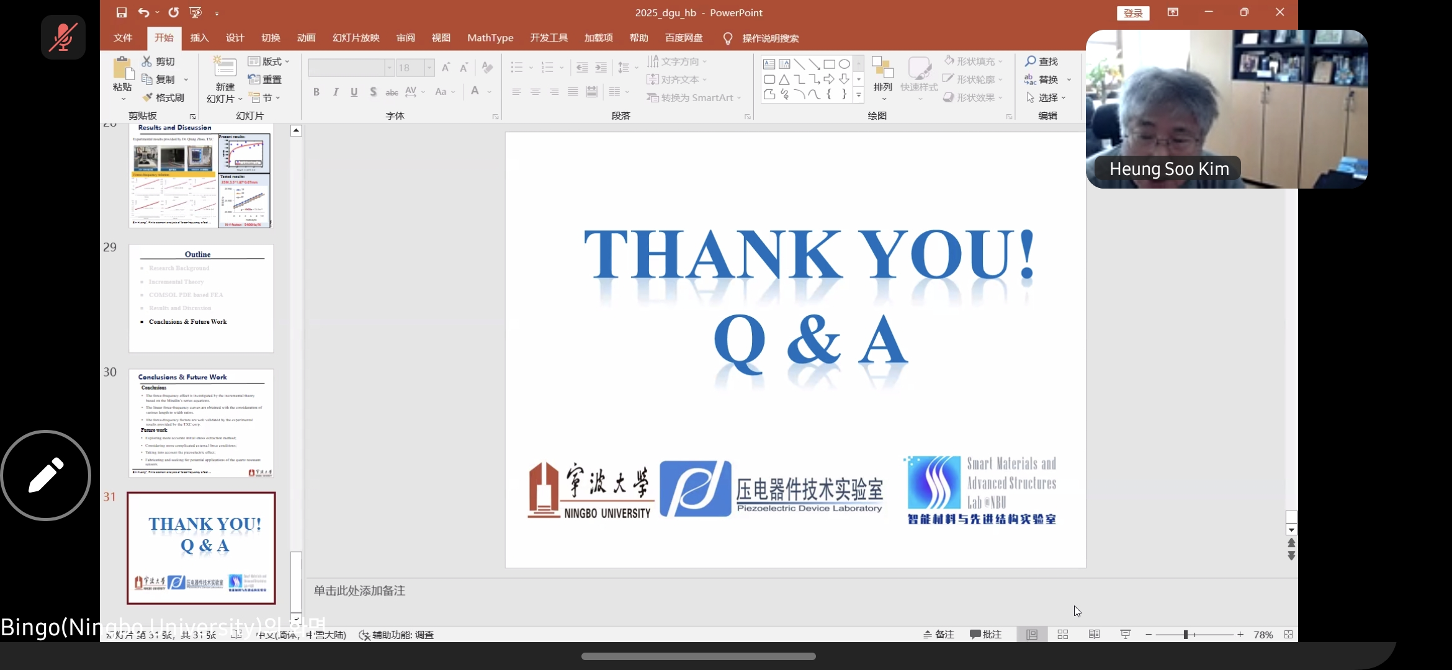The height and width of the screenshot is (670, 1452).
Task: Start slideshow from the status bar icon
Action: 1126,635
